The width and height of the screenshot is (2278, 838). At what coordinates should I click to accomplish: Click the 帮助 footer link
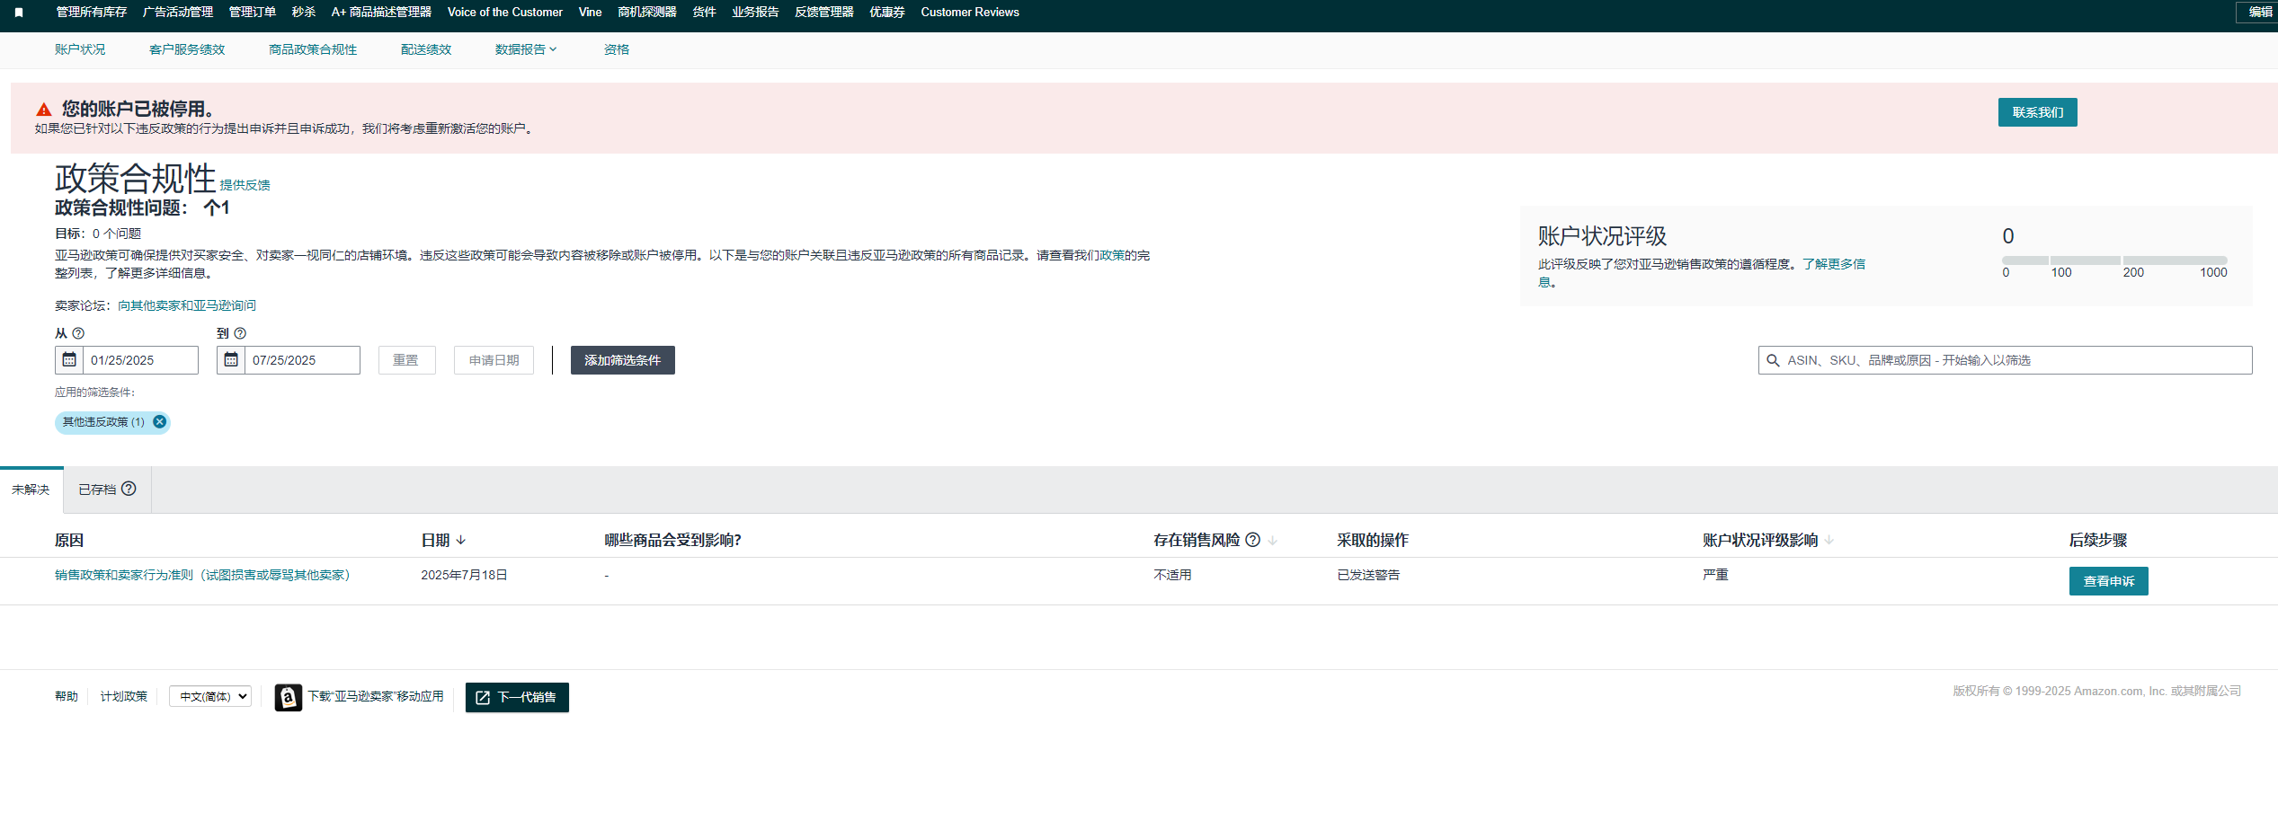[x=67, y=696]
